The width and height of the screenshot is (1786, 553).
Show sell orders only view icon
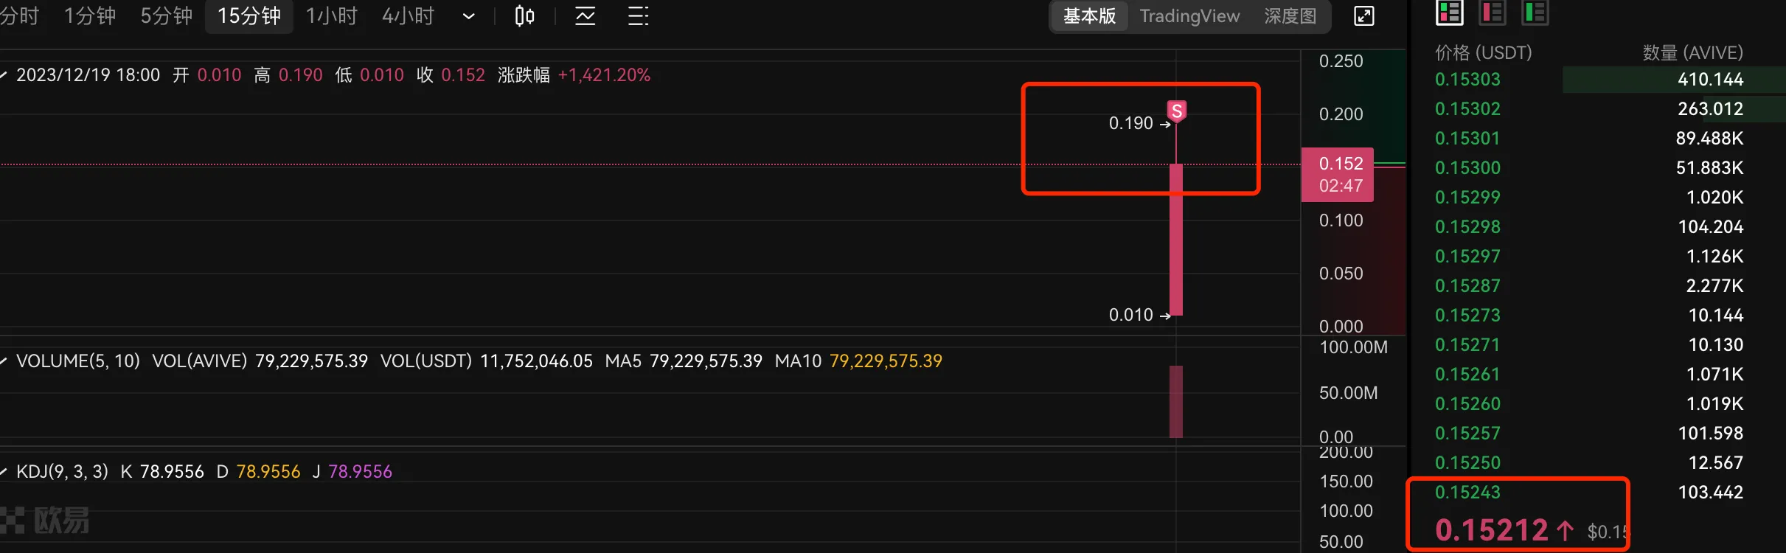click(x=1493, y=12)
